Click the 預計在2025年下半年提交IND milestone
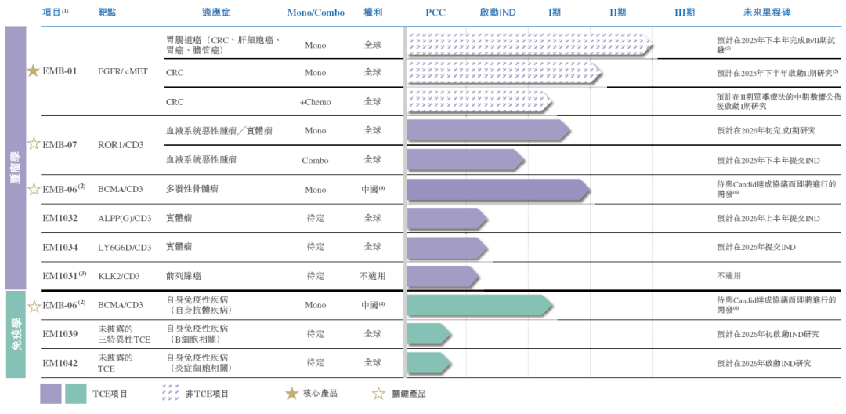This screenshot has height=414, width=846. 768,160
